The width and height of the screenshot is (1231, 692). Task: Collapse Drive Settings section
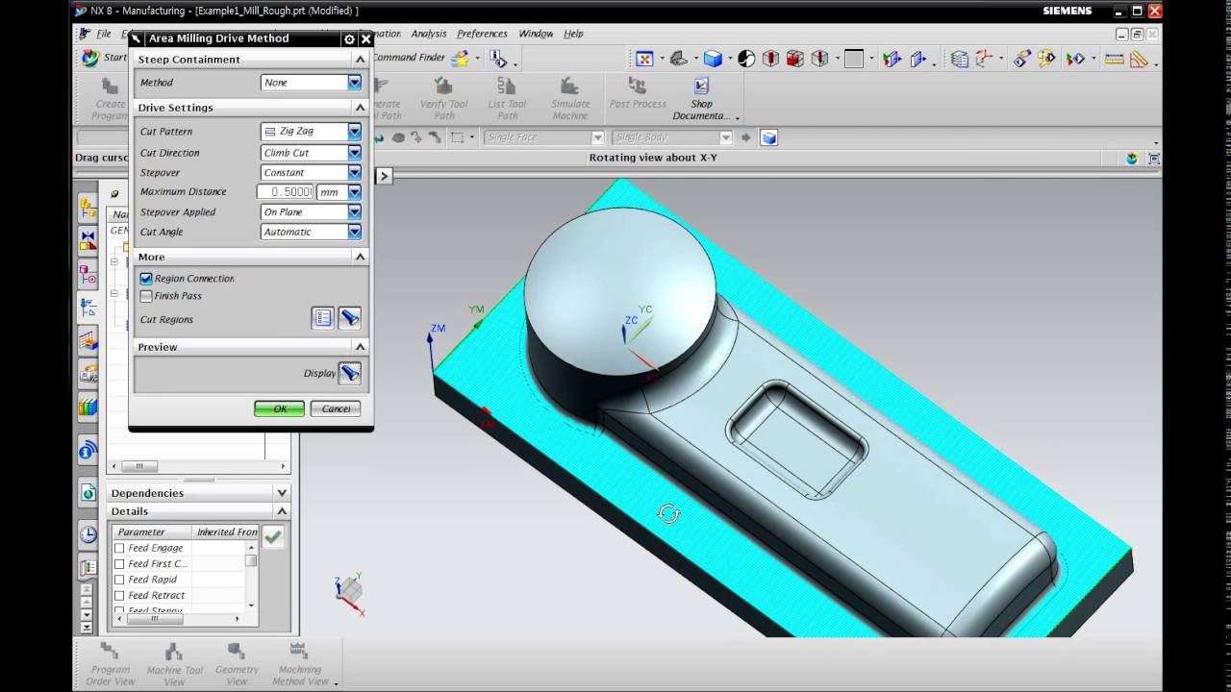point(360,108)
